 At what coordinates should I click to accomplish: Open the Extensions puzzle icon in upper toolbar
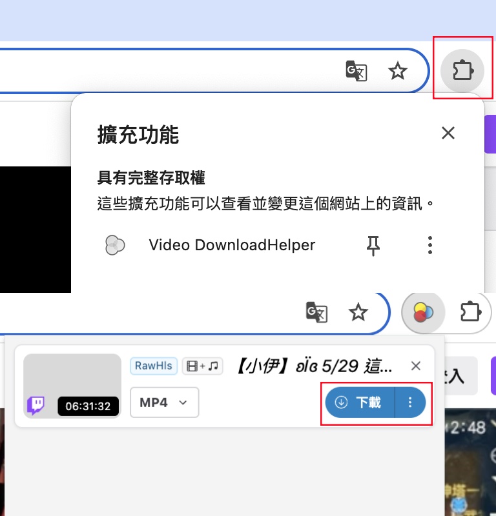click(462, 70)
